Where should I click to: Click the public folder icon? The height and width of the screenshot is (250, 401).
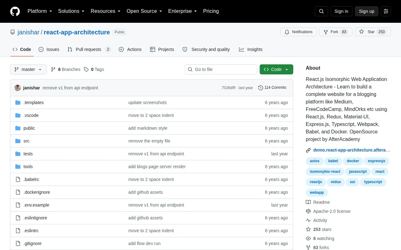coord(18,128)
